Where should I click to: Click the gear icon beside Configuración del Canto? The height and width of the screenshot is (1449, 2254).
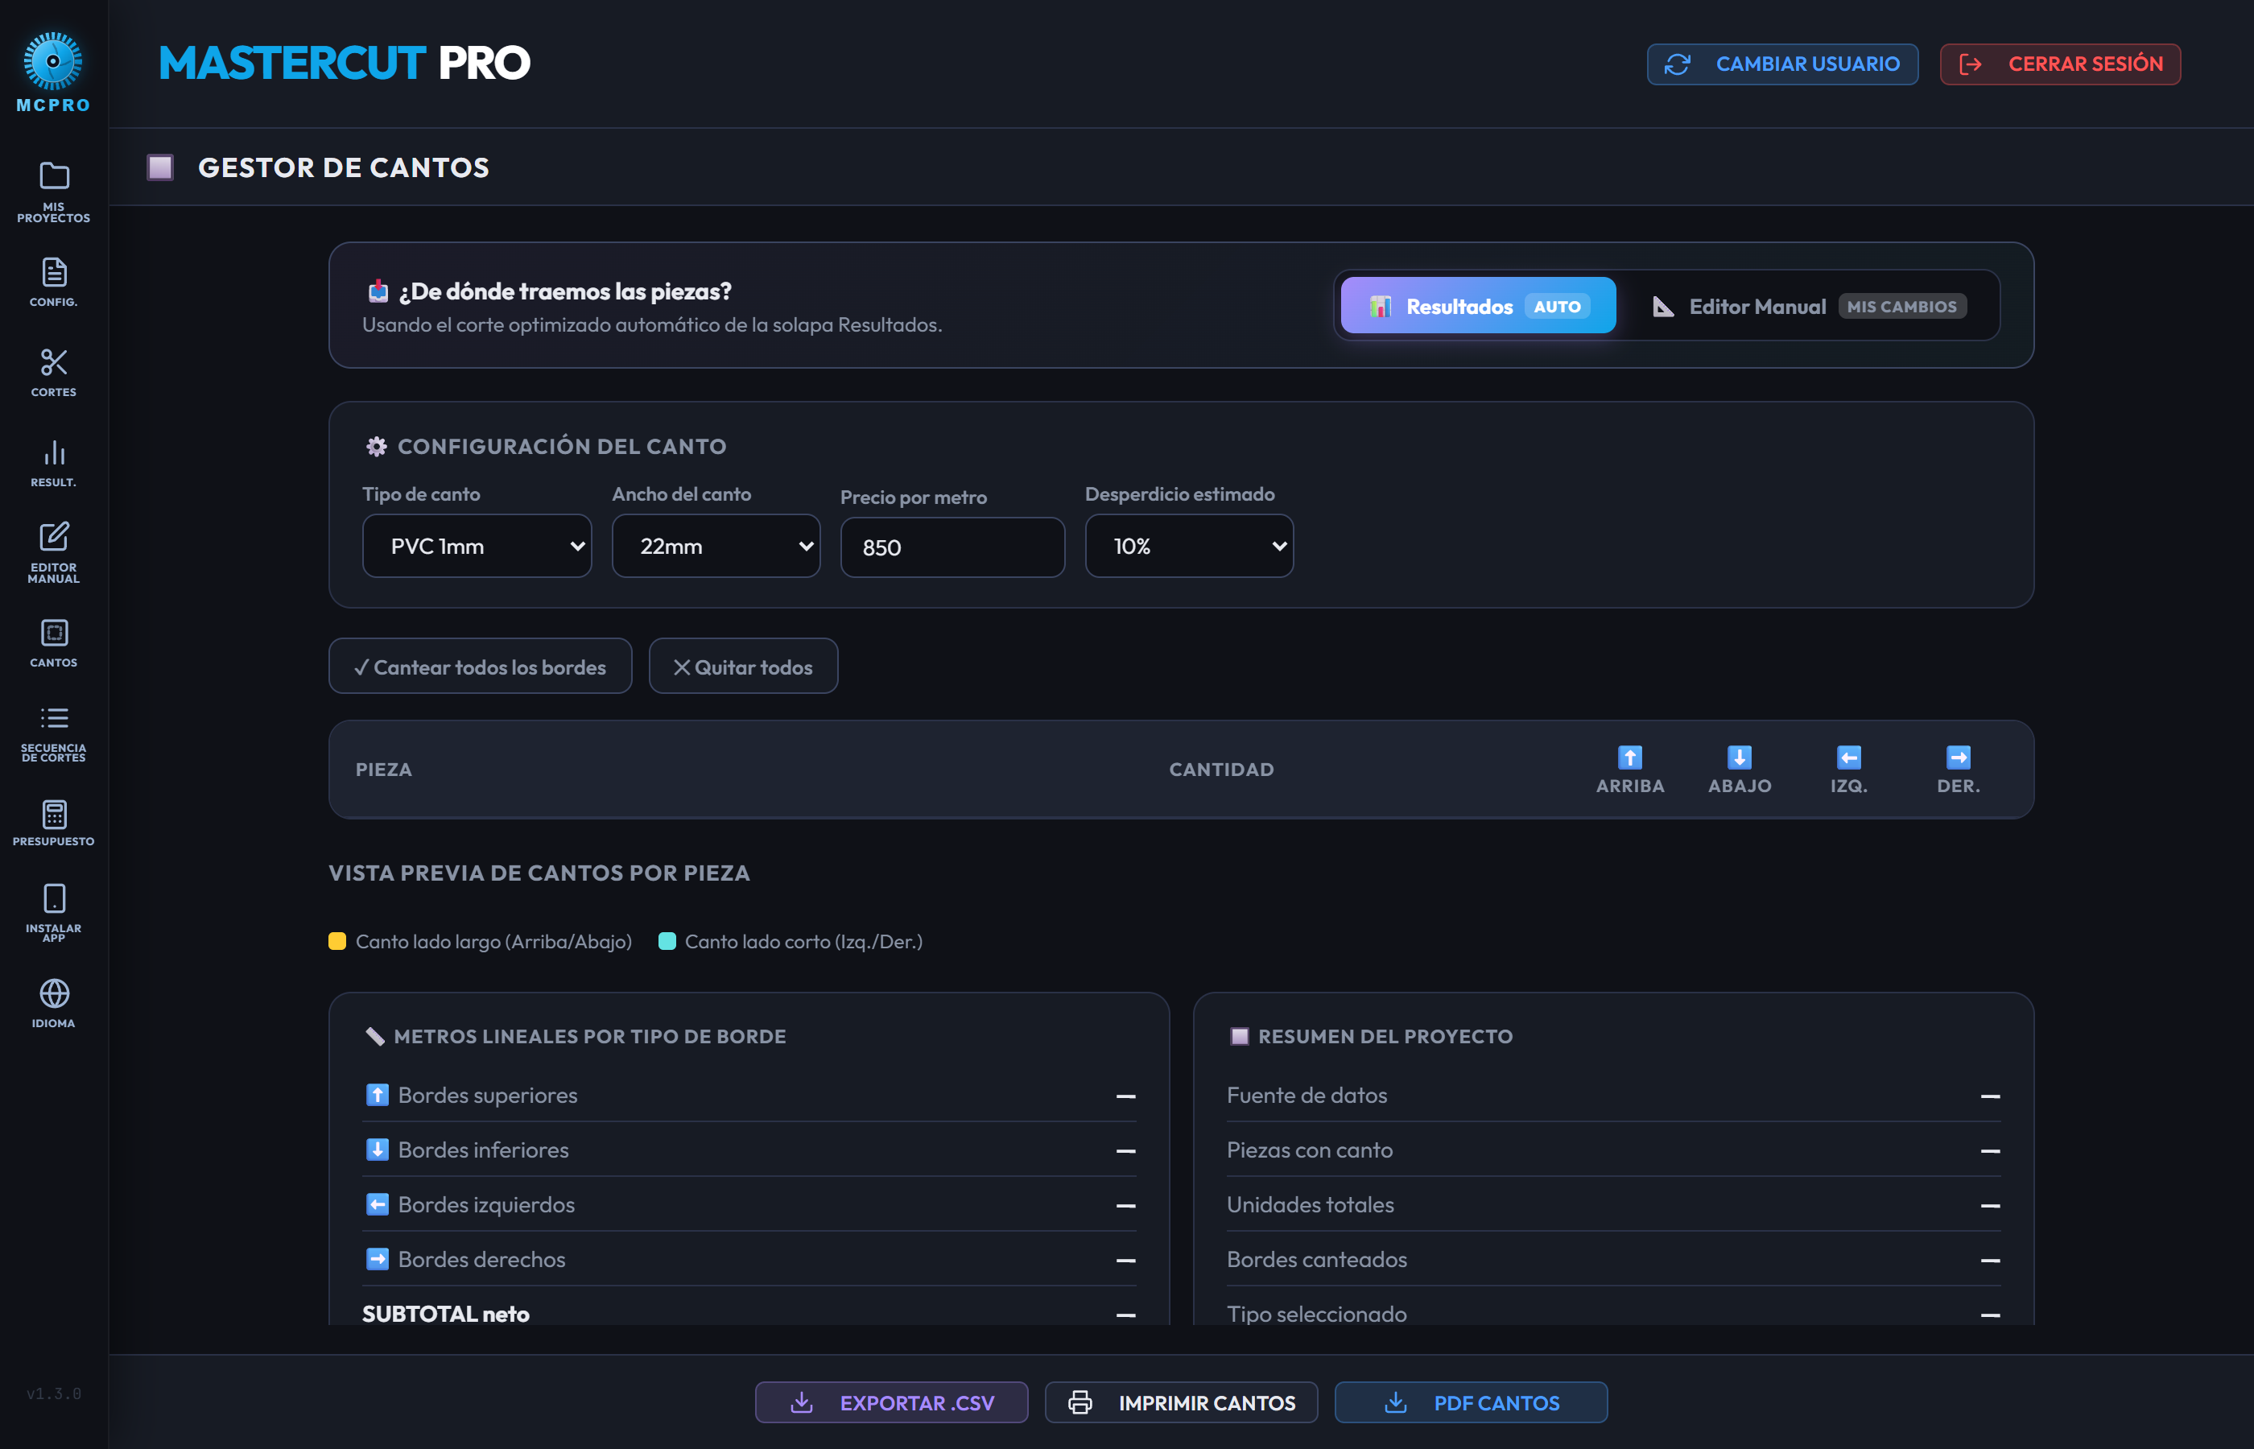[x=376, y=446]
